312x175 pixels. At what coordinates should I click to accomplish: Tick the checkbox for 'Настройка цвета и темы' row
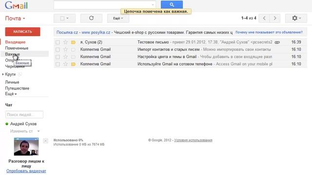[58, 57]
